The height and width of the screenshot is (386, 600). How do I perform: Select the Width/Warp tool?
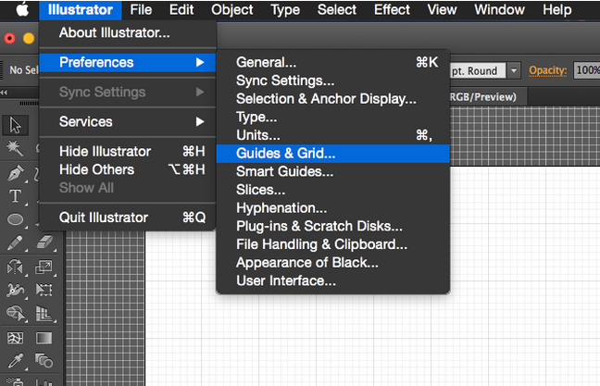[16, 291]
